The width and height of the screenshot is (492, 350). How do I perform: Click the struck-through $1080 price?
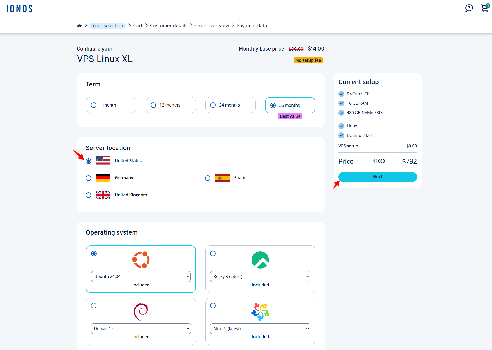pyautogui.click(x=379, y=161)
